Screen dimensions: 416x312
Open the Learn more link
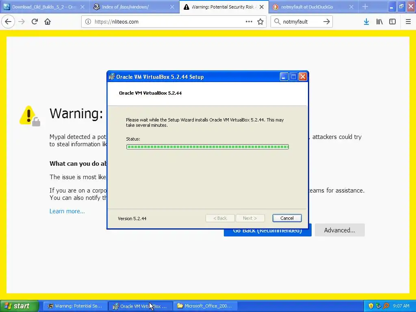(x=67, y=211)
